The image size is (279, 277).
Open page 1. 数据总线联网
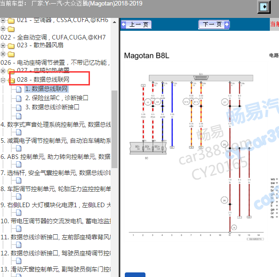pos(46,89)
